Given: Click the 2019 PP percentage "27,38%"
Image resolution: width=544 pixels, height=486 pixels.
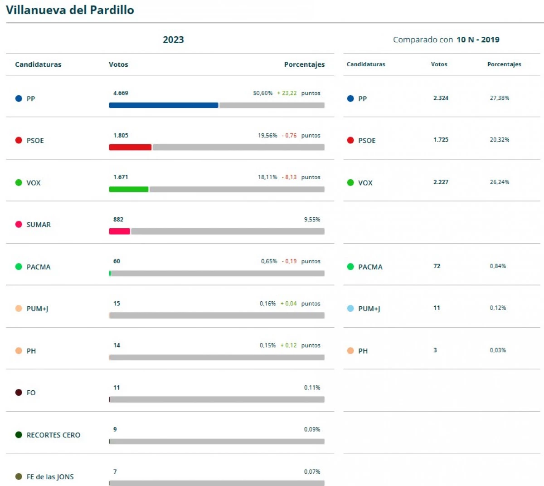Looking at the screenshot, I should (499, 98).
